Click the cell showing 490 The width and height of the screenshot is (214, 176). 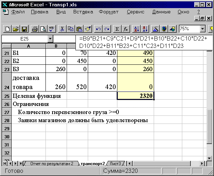(x=135, y=53)
